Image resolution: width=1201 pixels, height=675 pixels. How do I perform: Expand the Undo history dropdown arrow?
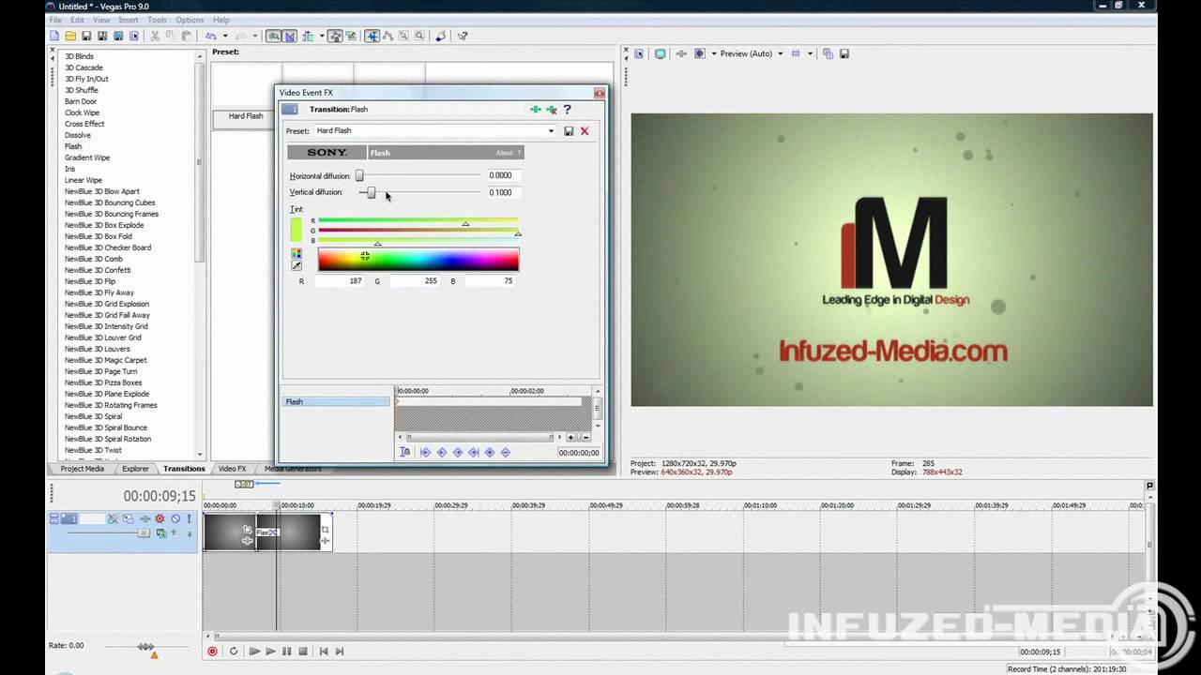coord(225,37)
